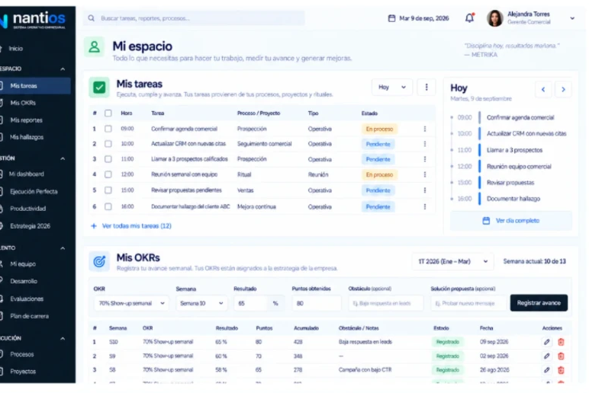Open Mis tareas panel options menu

426,87
